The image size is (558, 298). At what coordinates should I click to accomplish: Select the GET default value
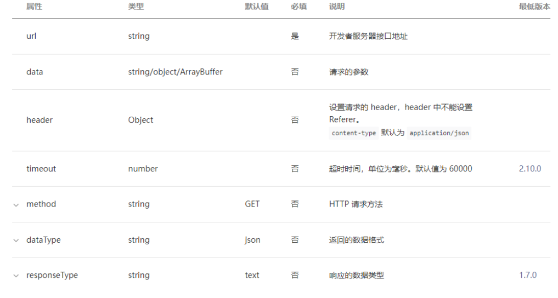252,204
